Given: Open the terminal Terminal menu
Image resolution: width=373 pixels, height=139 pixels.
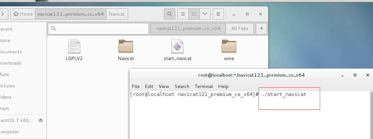Looking at the screenshot, I should pyautogui.click(x=204, y=86).
